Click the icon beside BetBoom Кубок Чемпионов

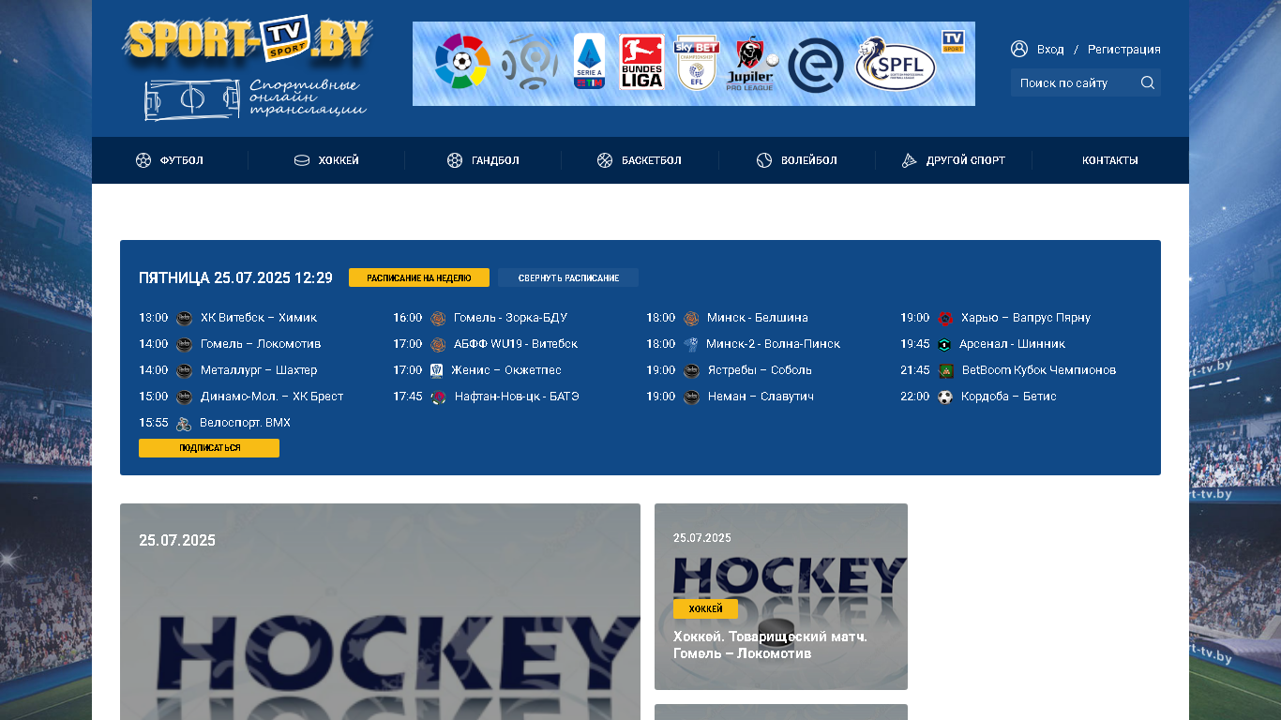pos(946,371)
